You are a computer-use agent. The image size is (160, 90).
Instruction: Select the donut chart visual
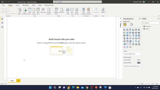coord(136,35)
